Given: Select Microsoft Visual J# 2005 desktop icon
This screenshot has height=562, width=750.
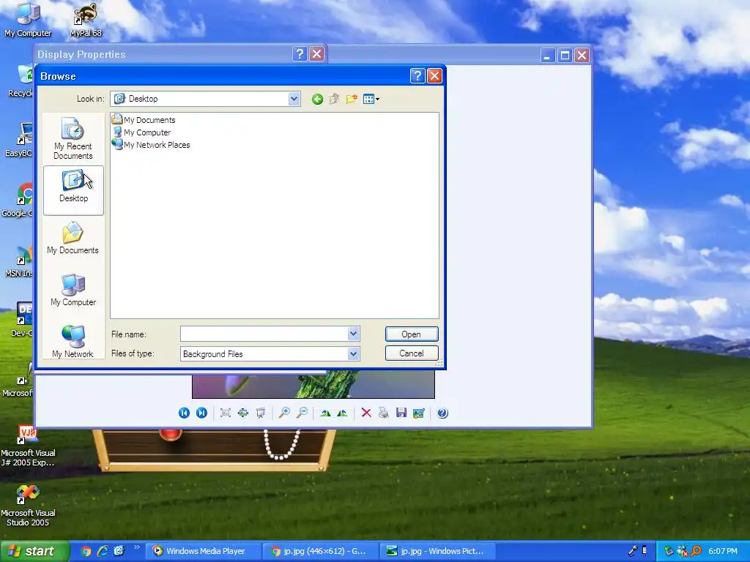Looking at the screenshot, I should (28, 446).
